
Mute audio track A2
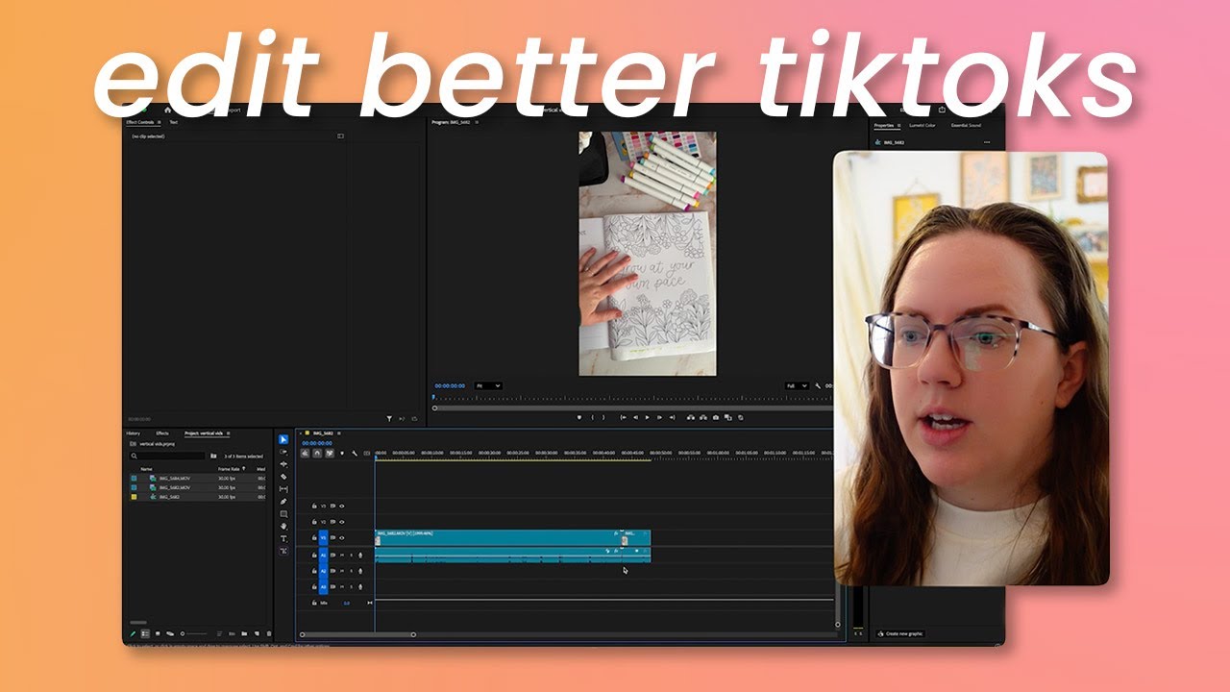(342, 571)
